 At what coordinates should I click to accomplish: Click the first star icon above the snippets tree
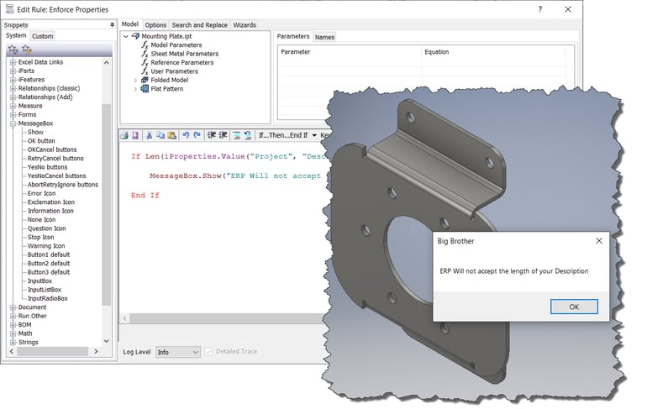pos(13,50)
